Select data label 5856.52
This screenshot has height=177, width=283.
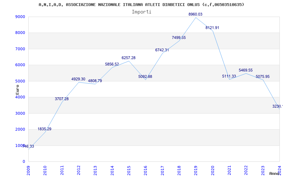coord(112,64)
